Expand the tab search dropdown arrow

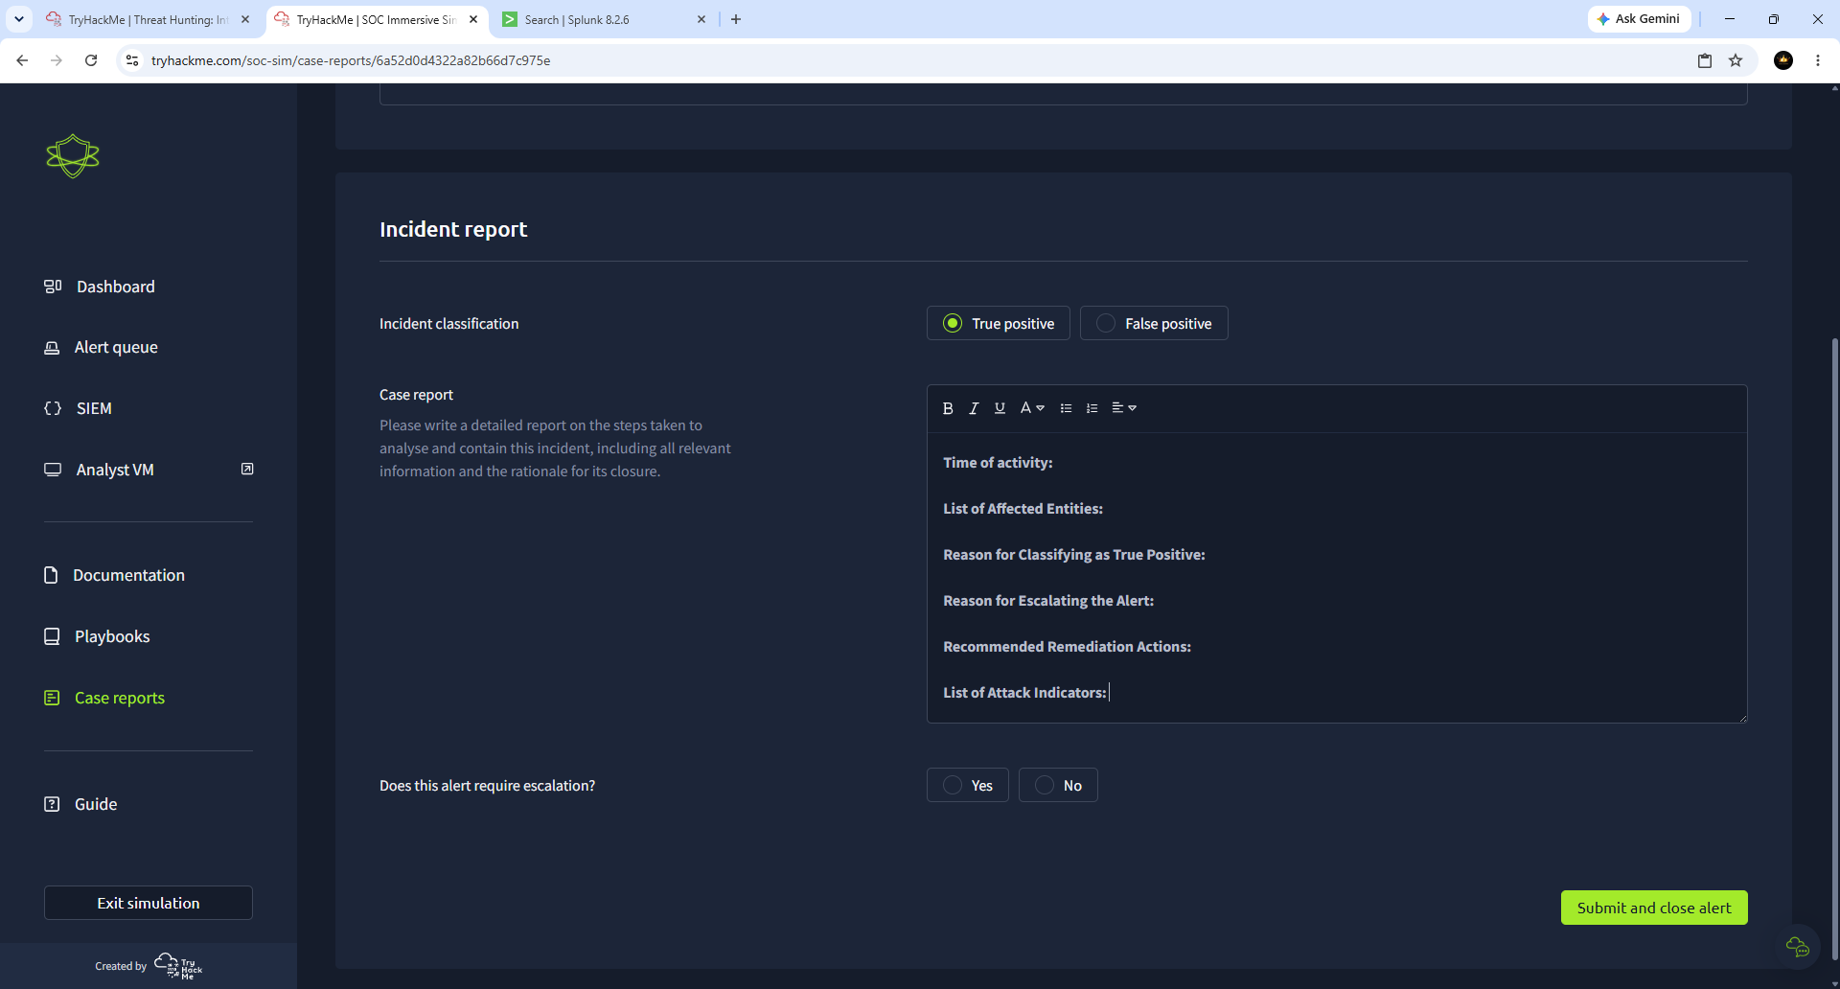(x=18, y=19)
